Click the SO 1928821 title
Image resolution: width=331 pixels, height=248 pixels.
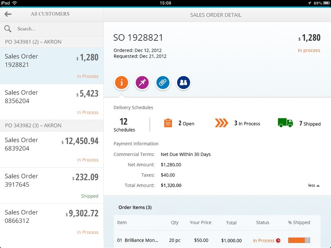point(138,38)
